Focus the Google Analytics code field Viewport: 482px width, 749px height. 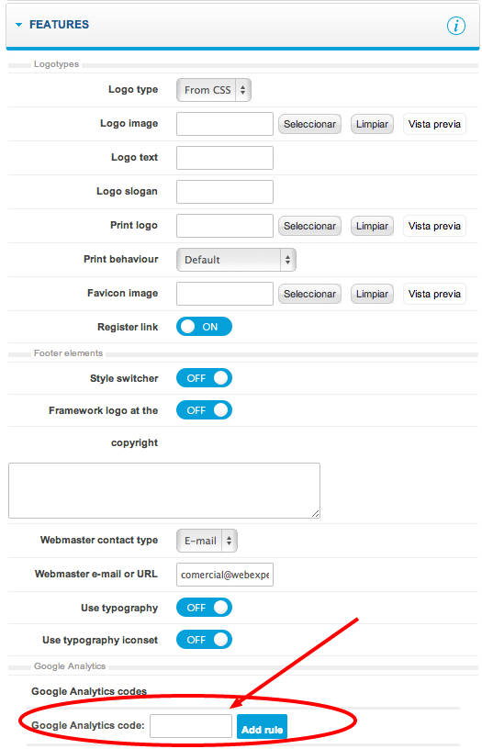pos(191,726)
